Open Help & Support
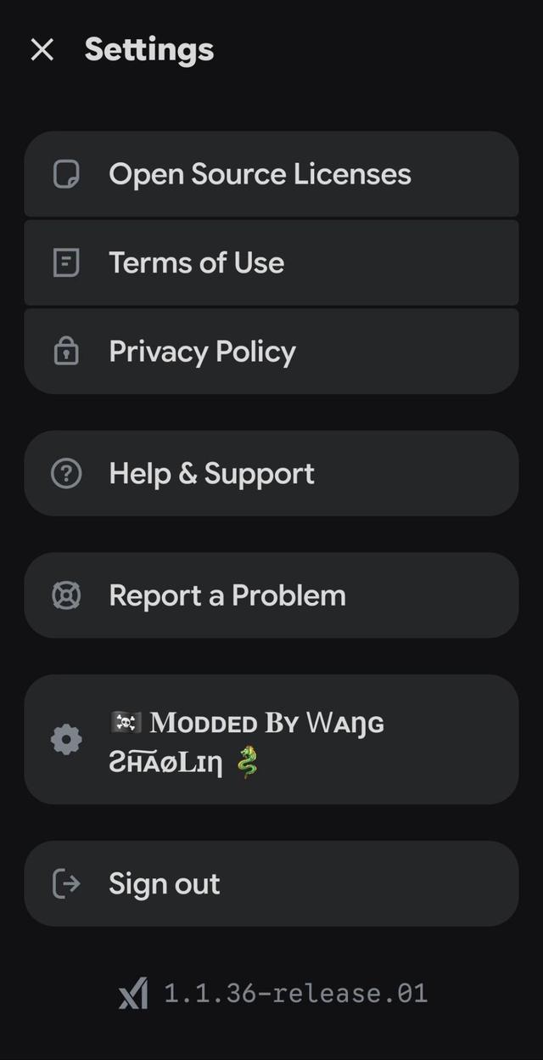543x1060 pixels. [211, 473]
